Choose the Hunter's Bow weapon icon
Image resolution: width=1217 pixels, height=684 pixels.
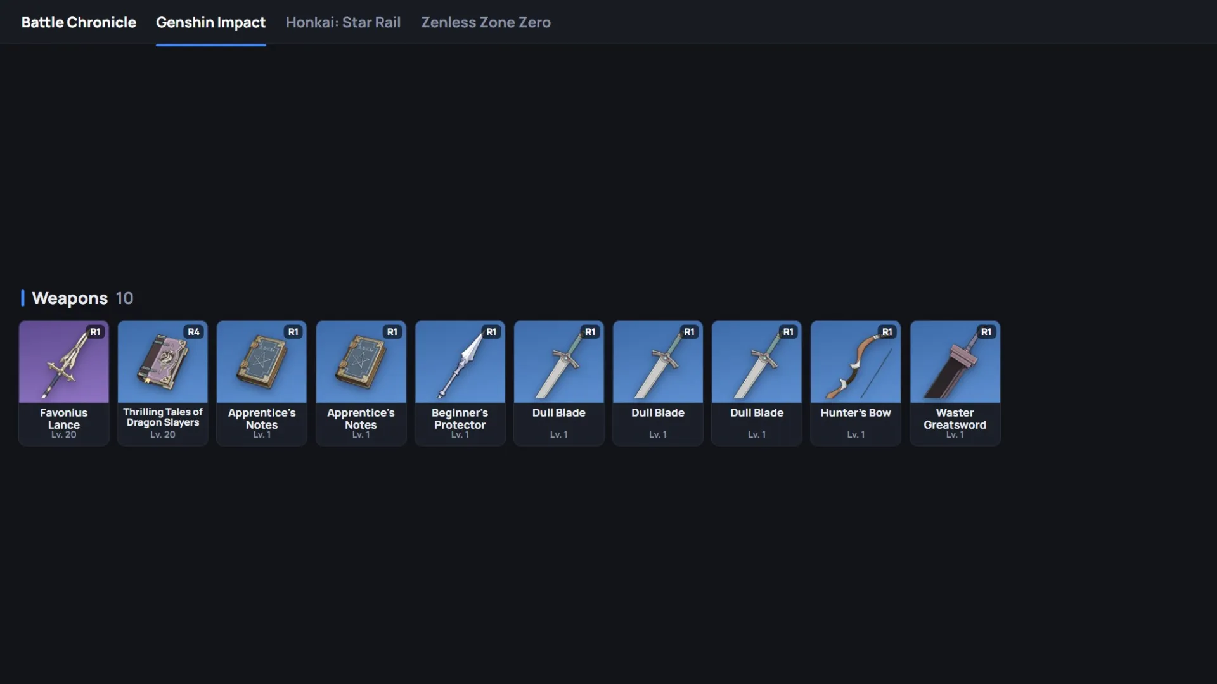coord(855,362)
